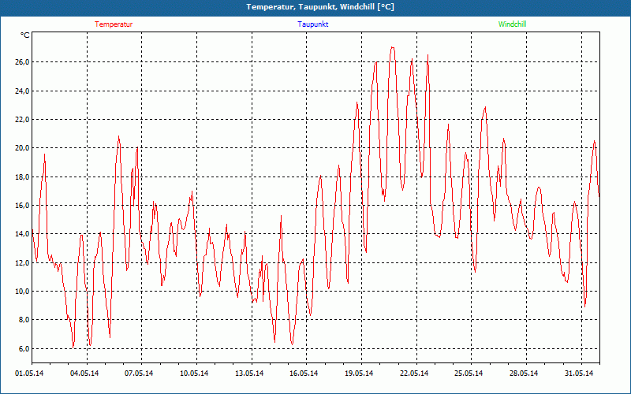631x394 pixels.
Task: Click the 10,0 y-axis value
Action: 22,292
